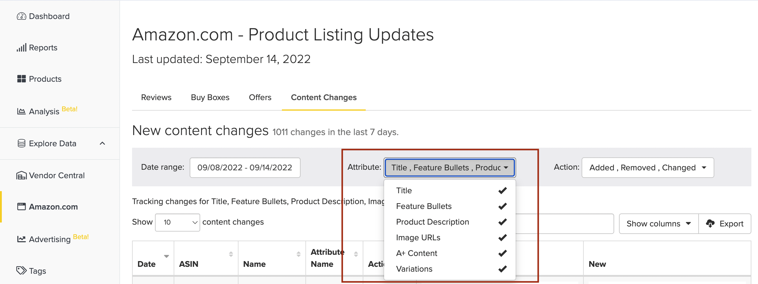The height and width of the screenshot is (284, 758).
Task: Click the date range input field
Action: click(x=245, y=168)
